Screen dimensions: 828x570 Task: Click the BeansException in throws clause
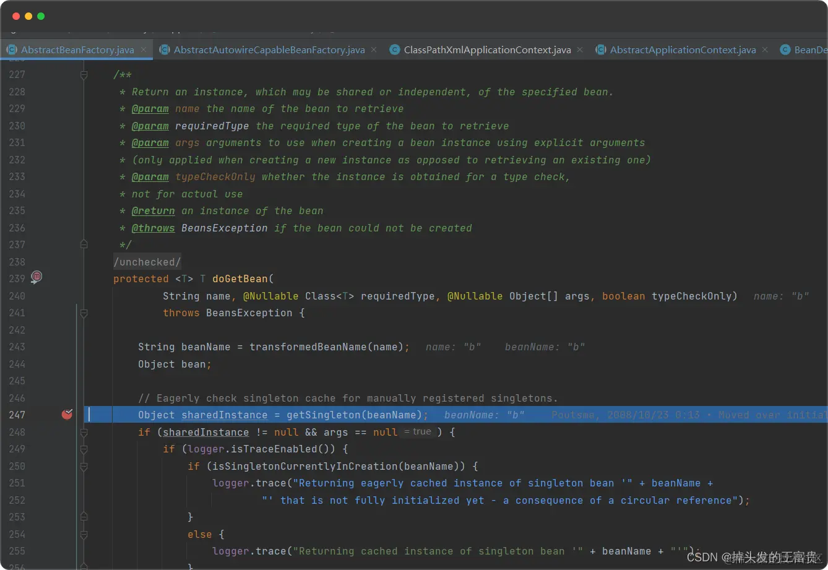249,313
